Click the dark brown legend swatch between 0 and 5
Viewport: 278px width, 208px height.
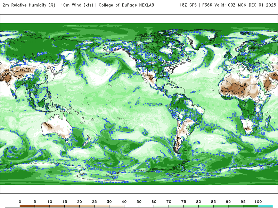(27, 206)
